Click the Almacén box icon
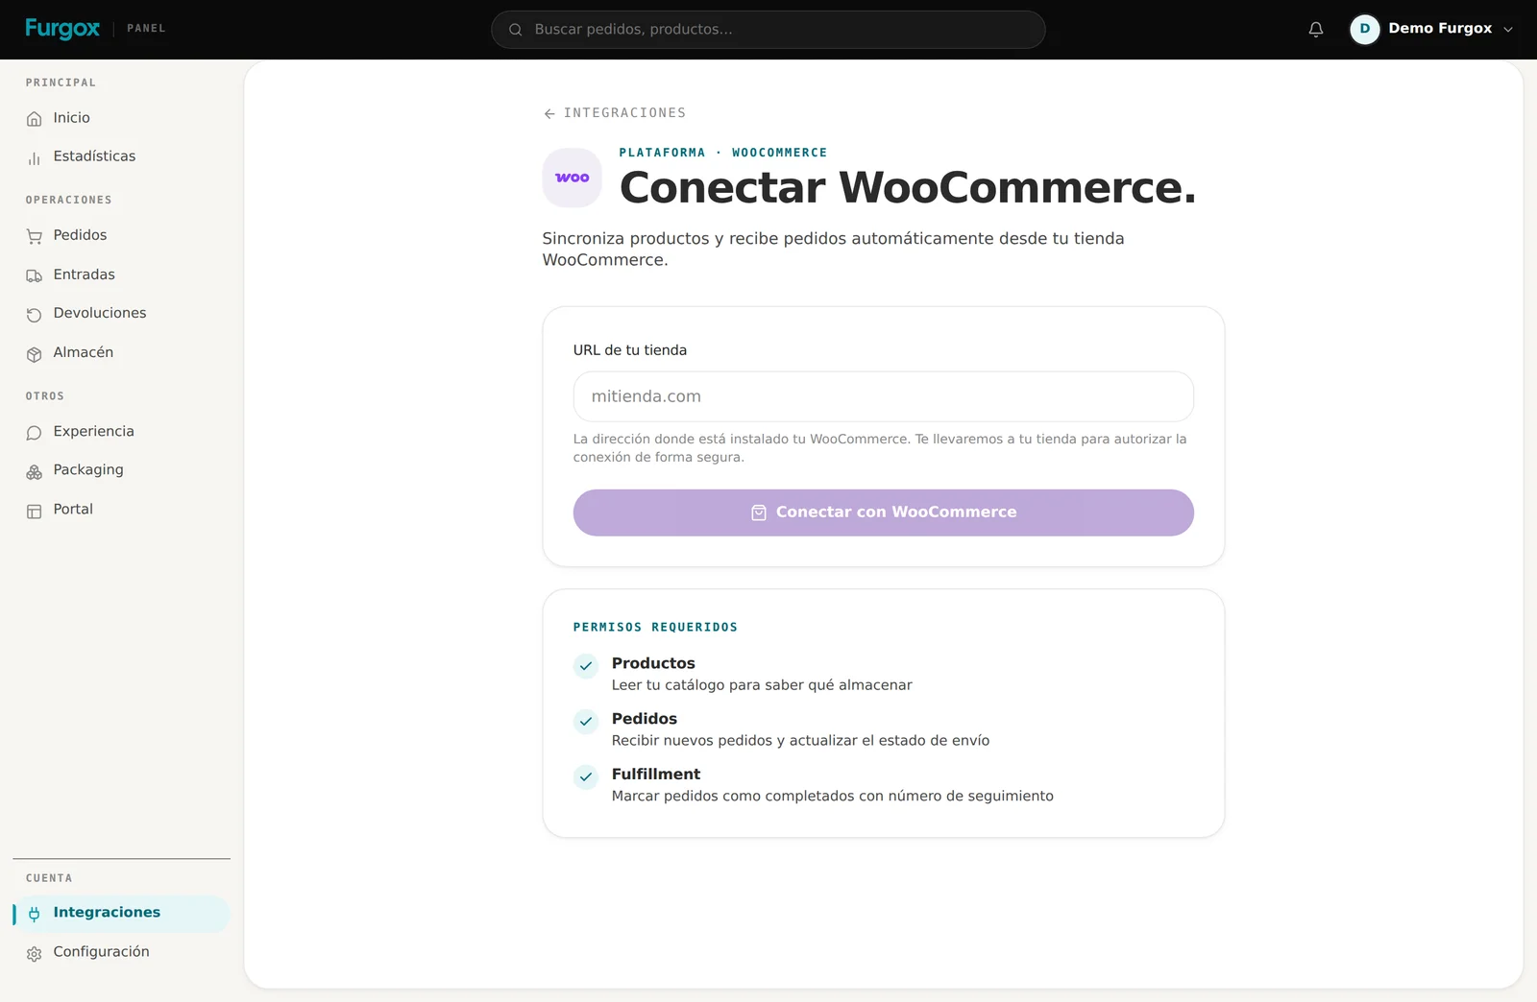 click(x=35, y=354)
